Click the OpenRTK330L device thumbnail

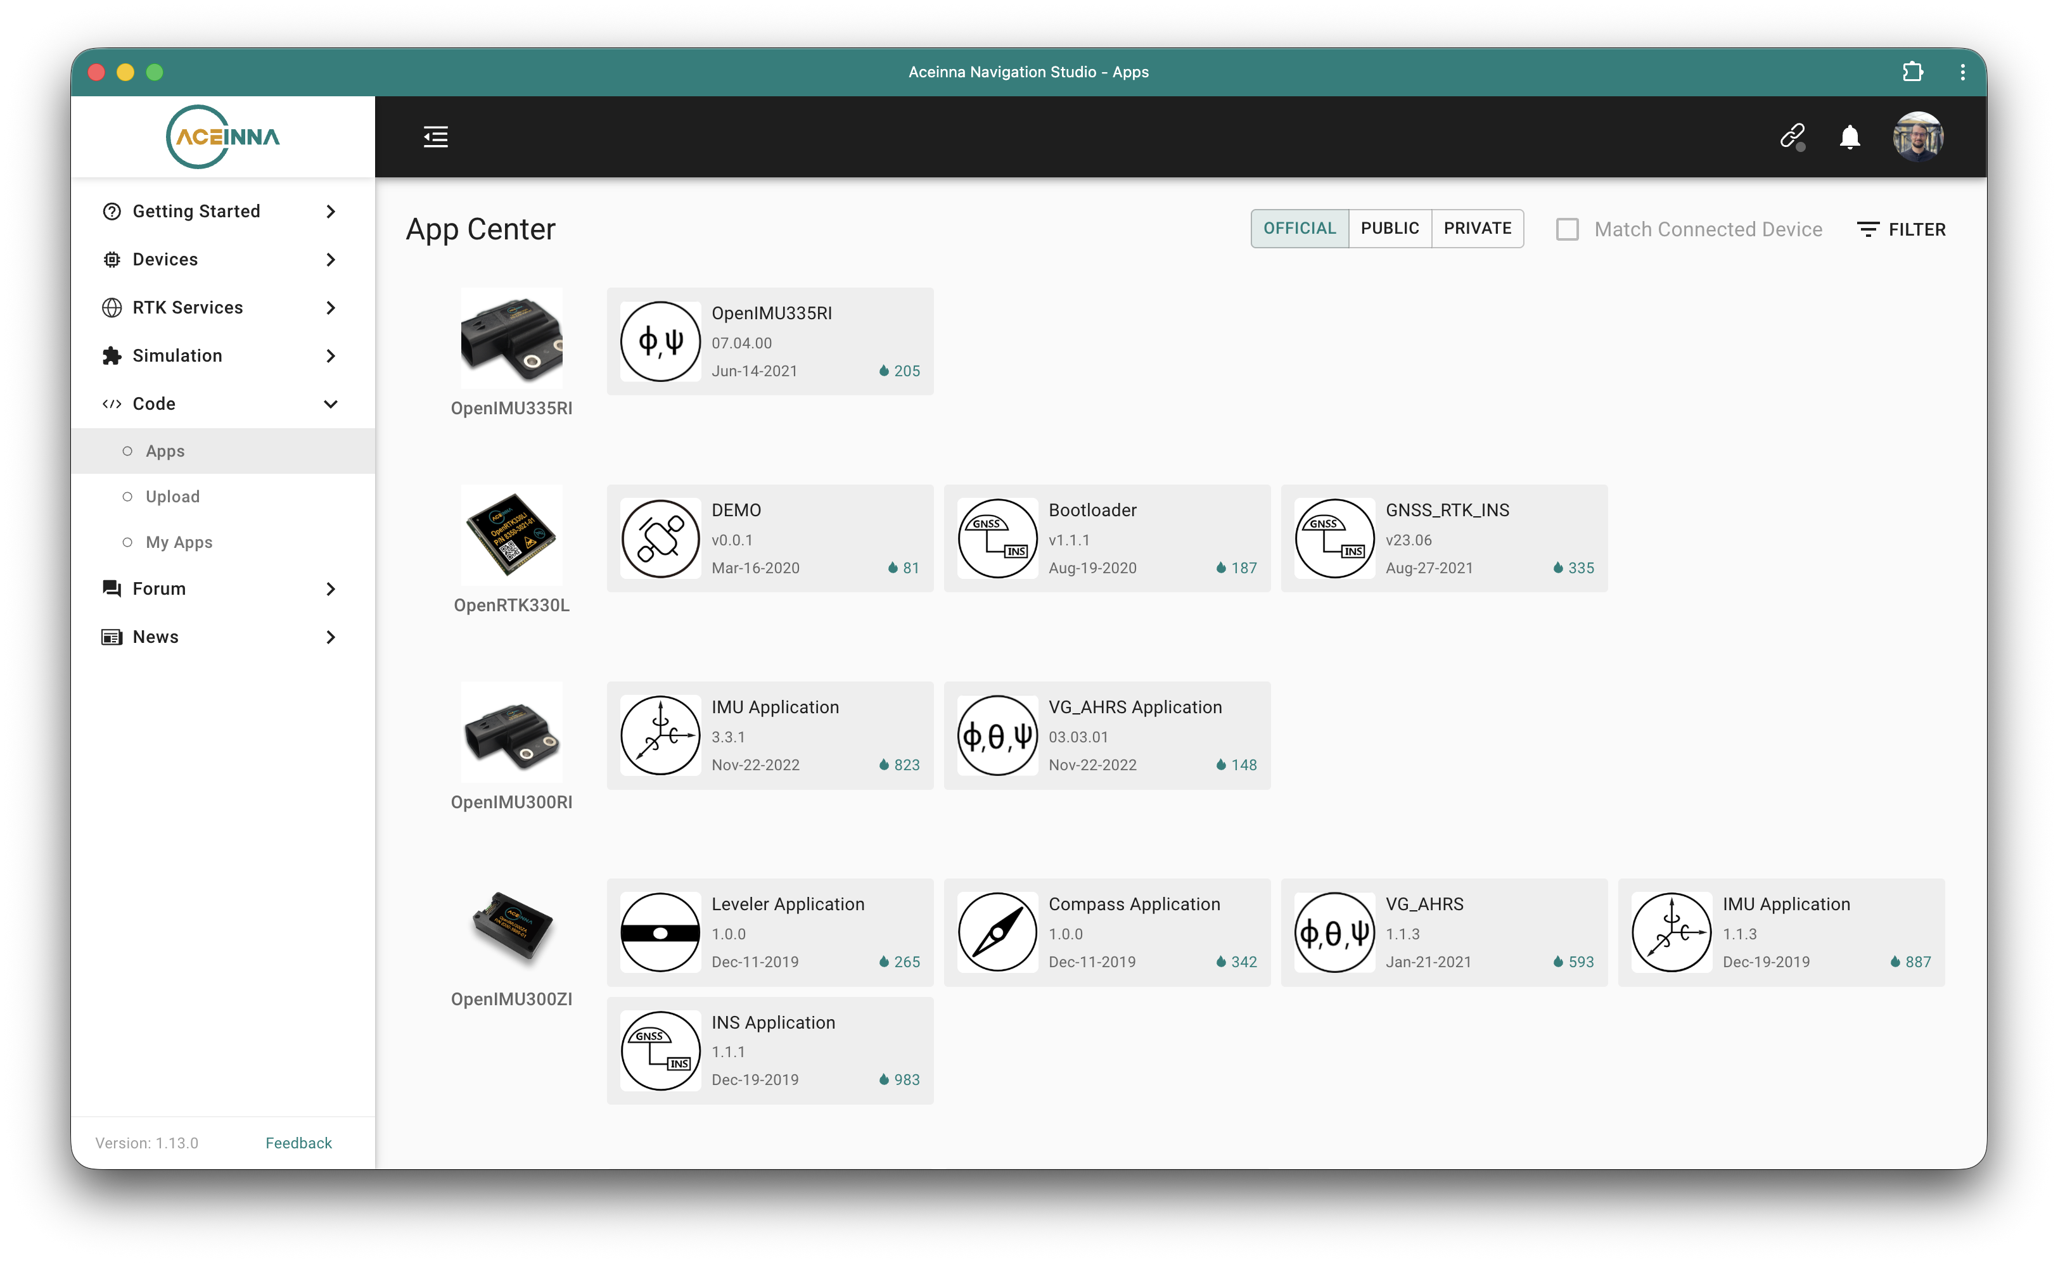tap(511, 535)
